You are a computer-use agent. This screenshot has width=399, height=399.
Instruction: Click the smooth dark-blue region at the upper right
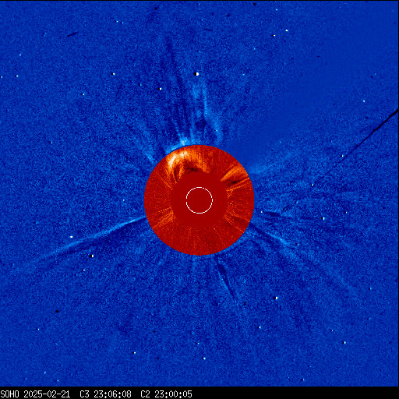325,78
